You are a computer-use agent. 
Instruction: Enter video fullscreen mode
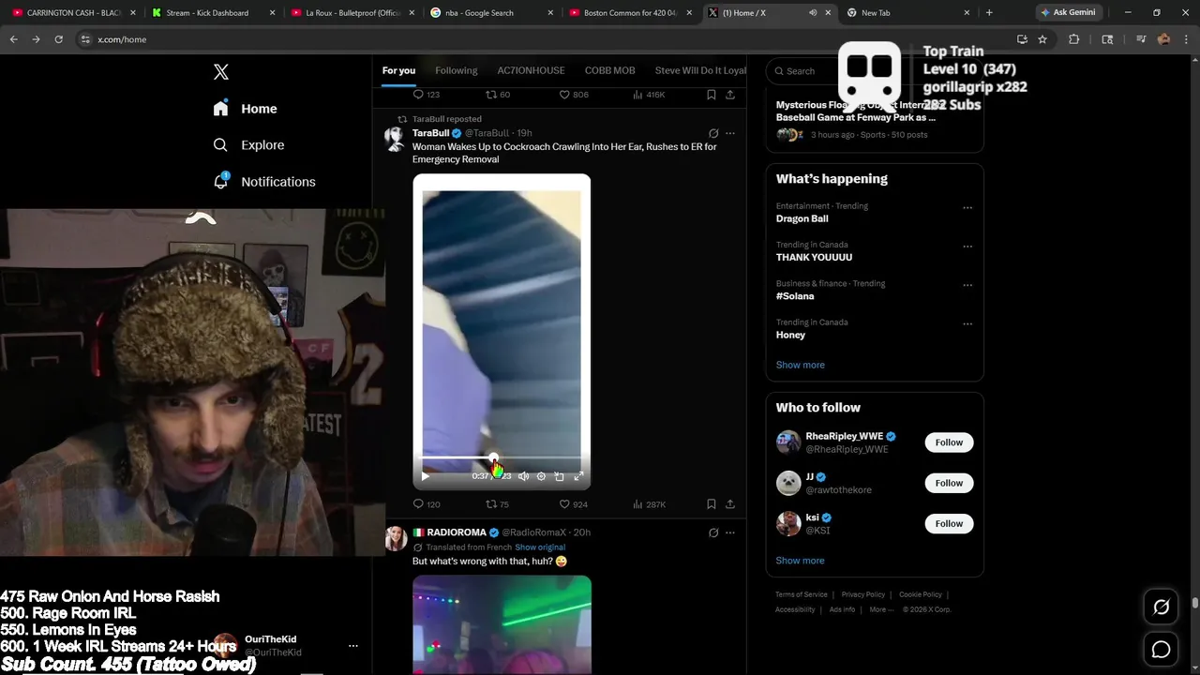point(578,476)
